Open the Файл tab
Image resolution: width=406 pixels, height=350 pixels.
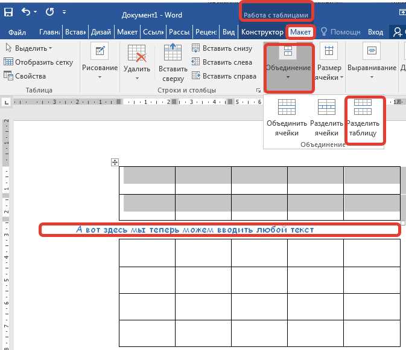[17, 32]
